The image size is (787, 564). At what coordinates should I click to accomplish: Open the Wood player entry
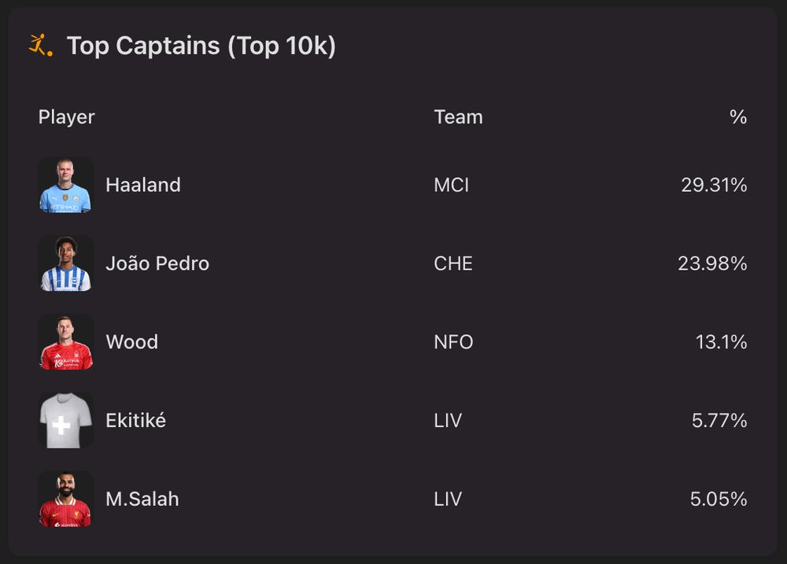pyautogui.click(x=131, y=342)
